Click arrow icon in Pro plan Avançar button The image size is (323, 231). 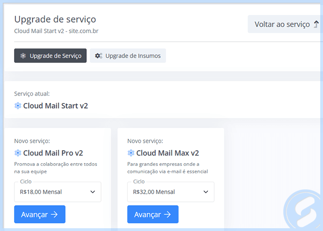(54, 214)
